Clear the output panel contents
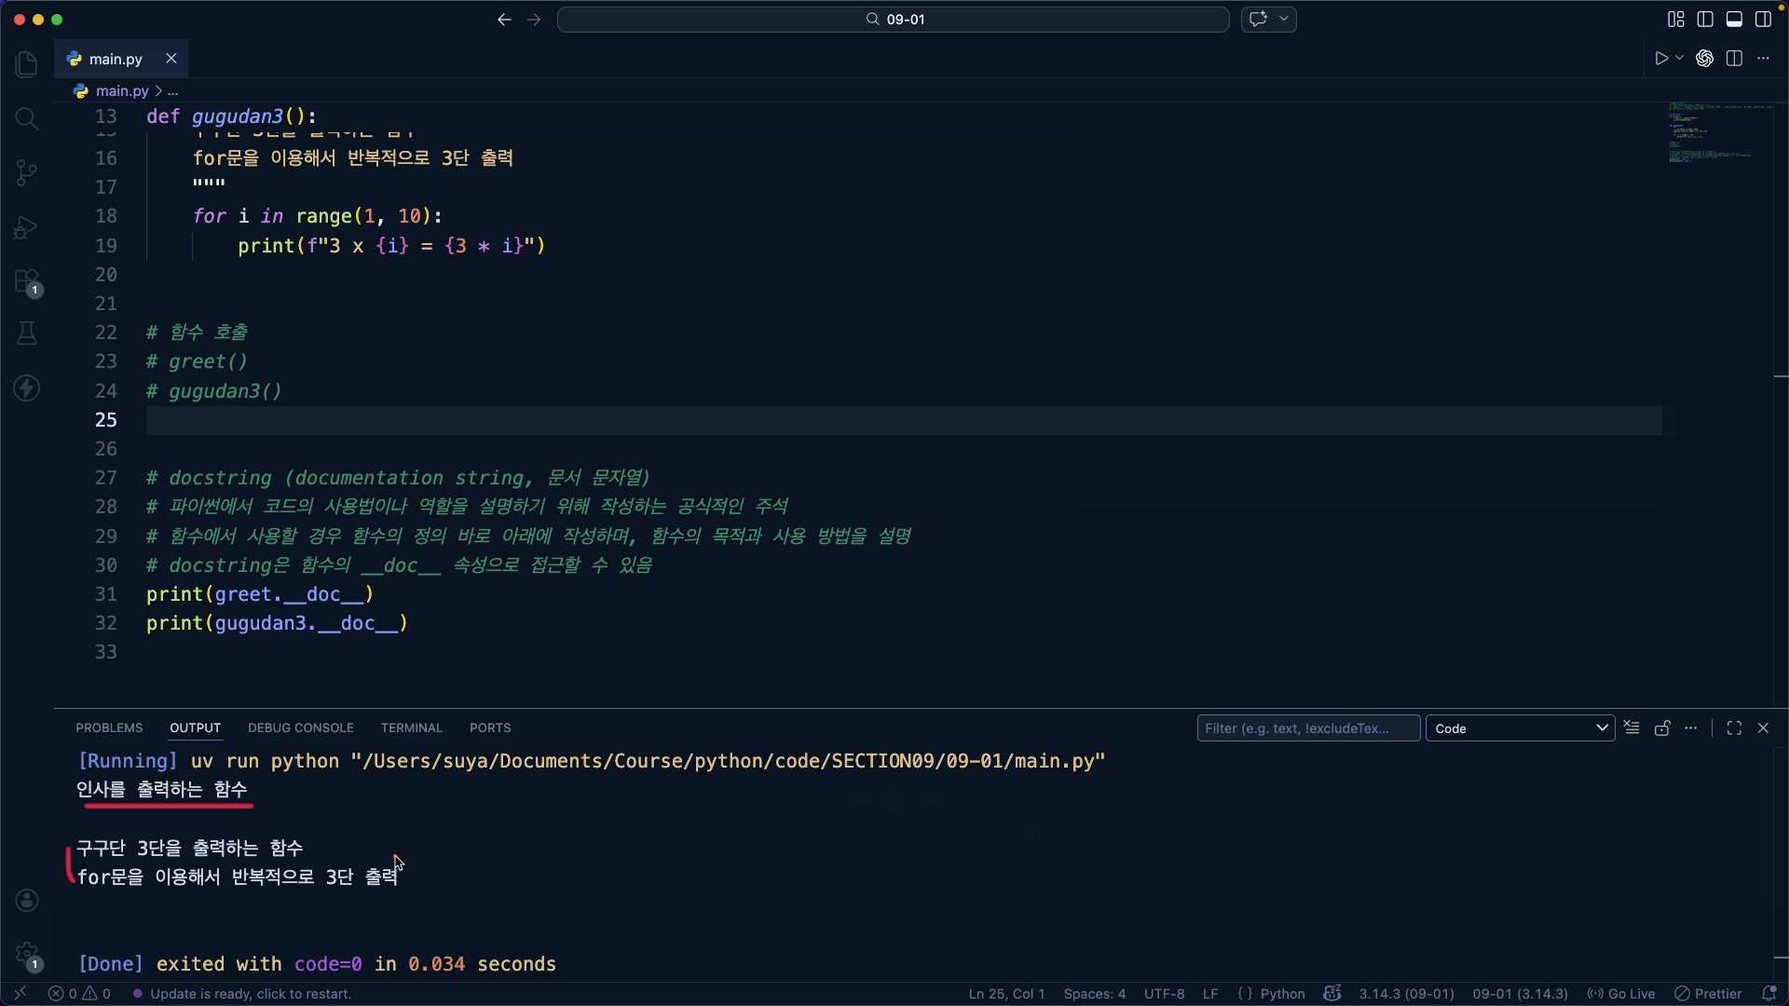The width and height of the screenshot is (1789, 1006). point(1632,728)
